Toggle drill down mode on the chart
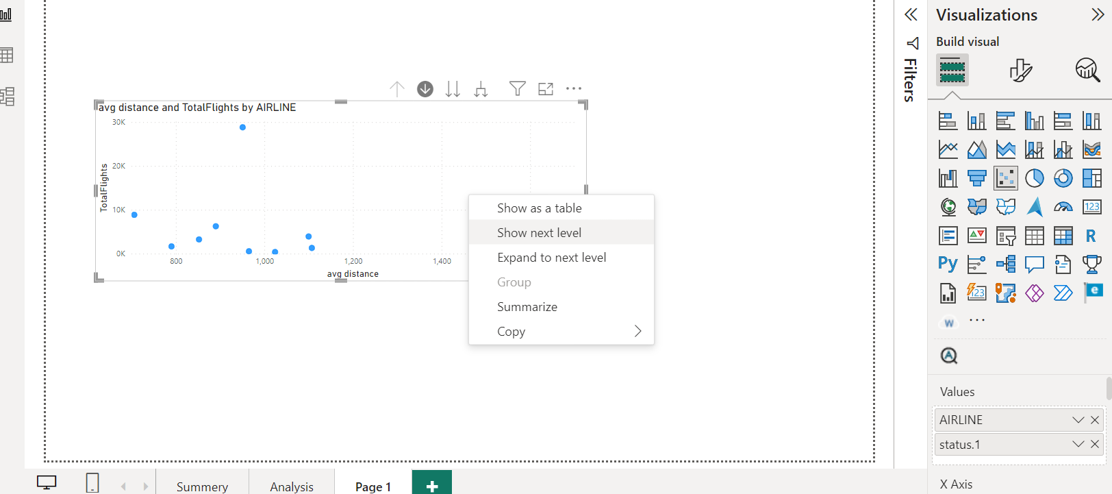1112x494 pixels. 425,88
